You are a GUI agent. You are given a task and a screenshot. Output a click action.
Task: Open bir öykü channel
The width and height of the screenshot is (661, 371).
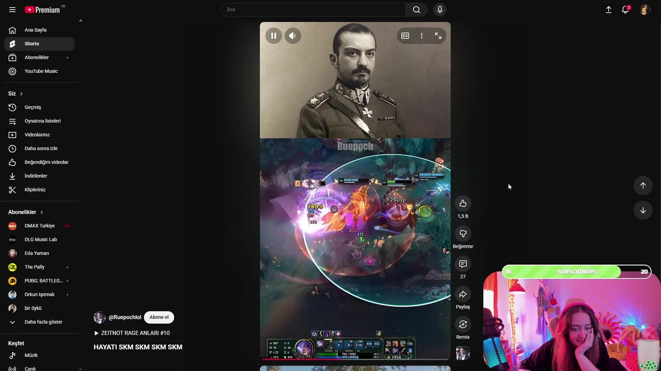pos(39,308)
